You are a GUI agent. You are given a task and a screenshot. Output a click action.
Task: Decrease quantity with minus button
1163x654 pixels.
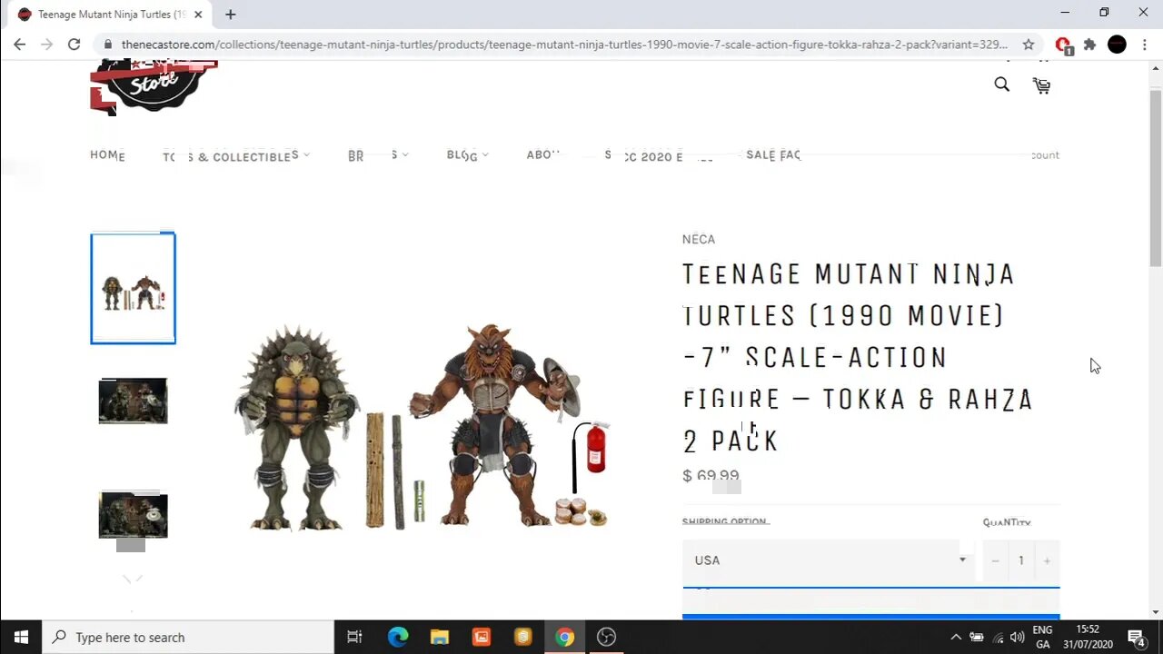click(995, 560)
